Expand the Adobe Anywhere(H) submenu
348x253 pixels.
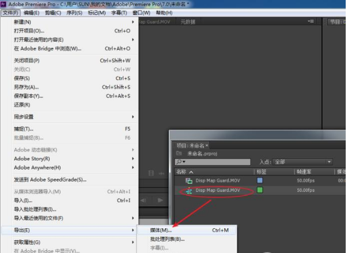coord(70,168)
